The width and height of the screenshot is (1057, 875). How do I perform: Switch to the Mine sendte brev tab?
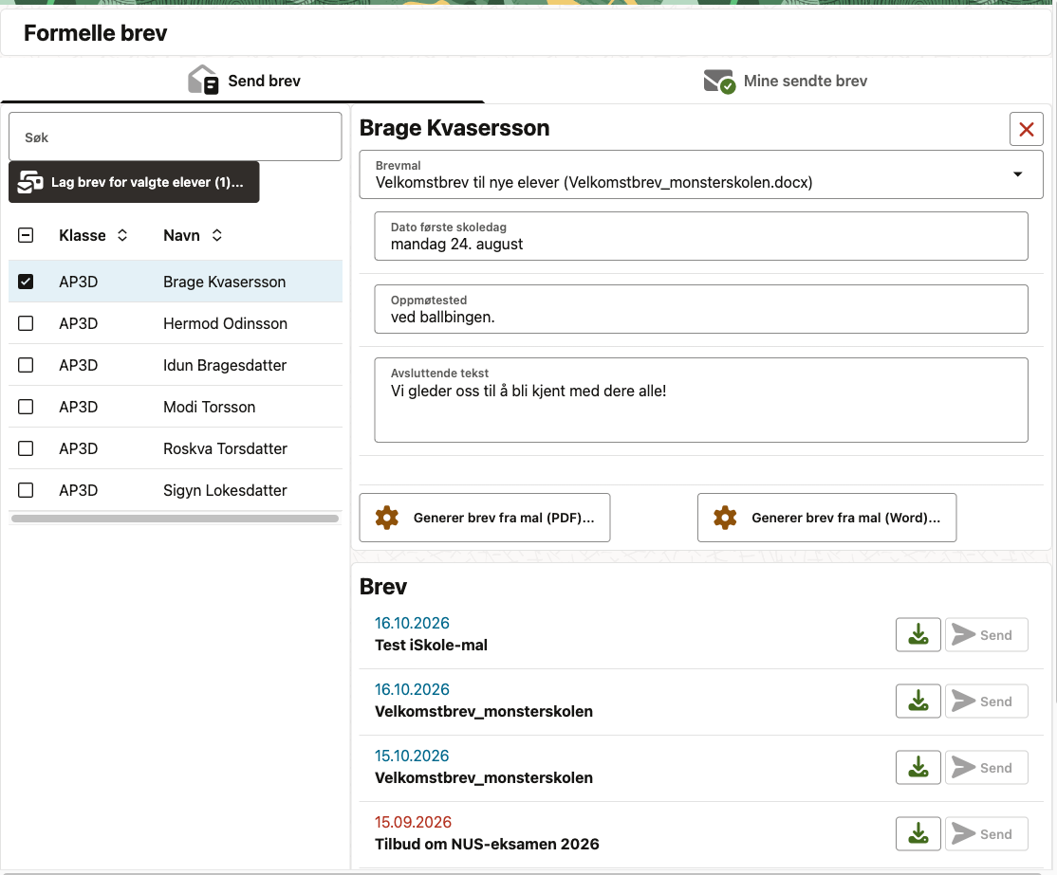point(786,81)
